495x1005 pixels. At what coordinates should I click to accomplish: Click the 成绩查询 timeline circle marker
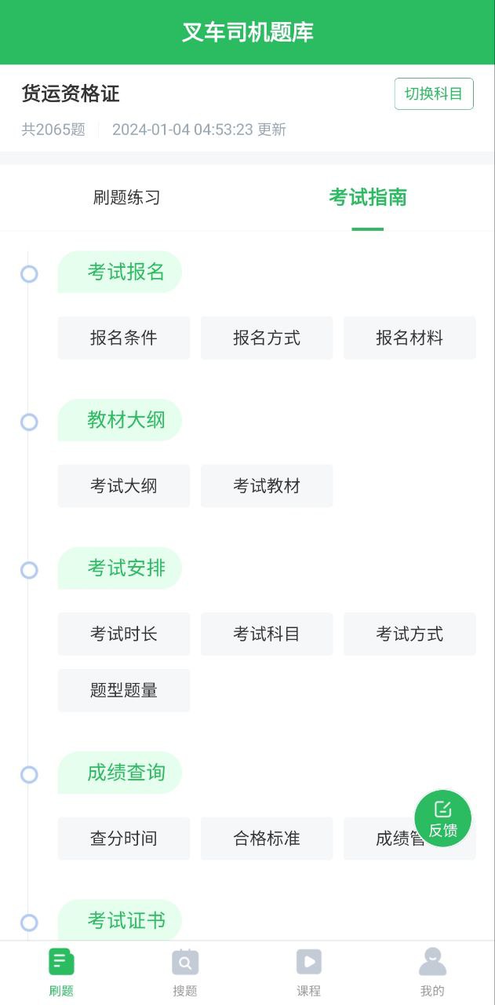click(x=29, y=775)
